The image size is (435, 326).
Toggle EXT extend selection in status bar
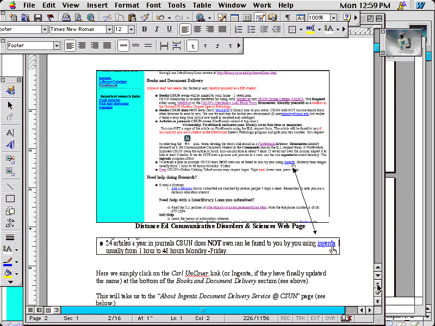315,318
